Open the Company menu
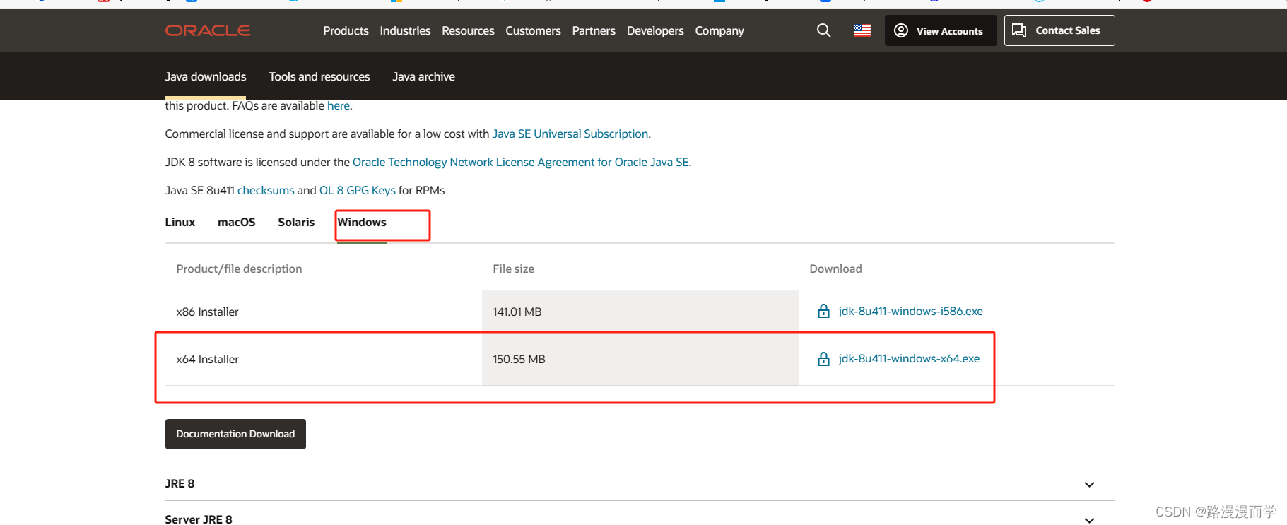 point(719,30)
